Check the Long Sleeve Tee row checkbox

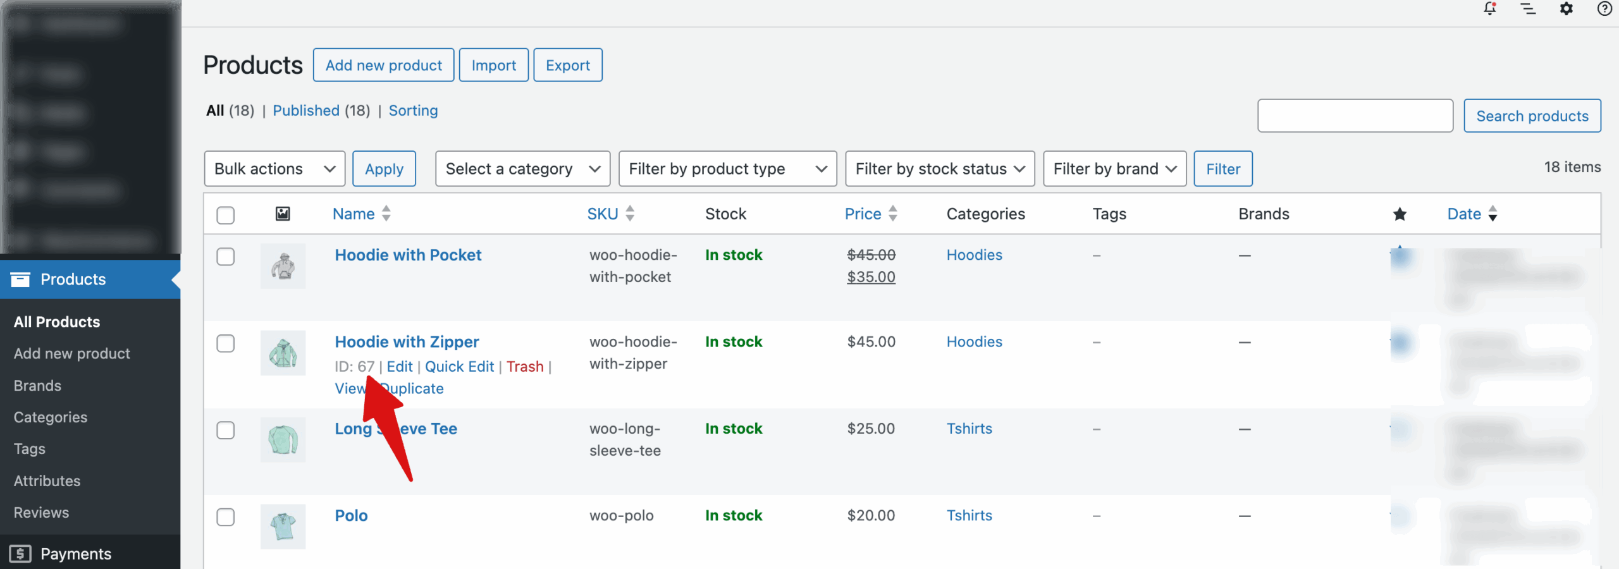point(225,430)
